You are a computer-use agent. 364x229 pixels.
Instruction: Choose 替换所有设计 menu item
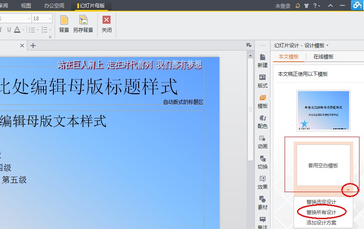(x=321, y=212)
